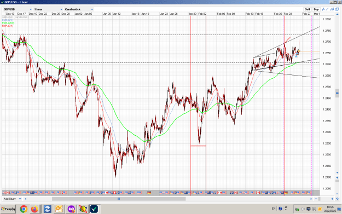The height and width of the screenshot is (214, 342).
Task: Click the left scroll arrow of the time scrollbar
Action: click(26, 199)
